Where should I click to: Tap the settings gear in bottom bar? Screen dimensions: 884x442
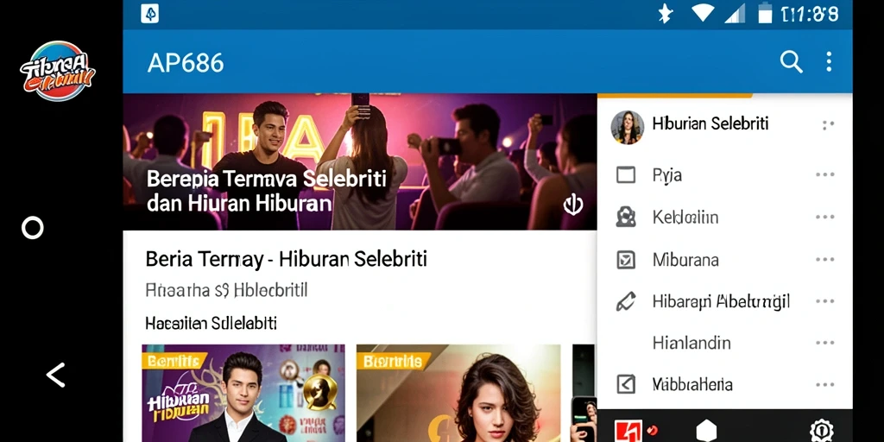coord(822,431)
